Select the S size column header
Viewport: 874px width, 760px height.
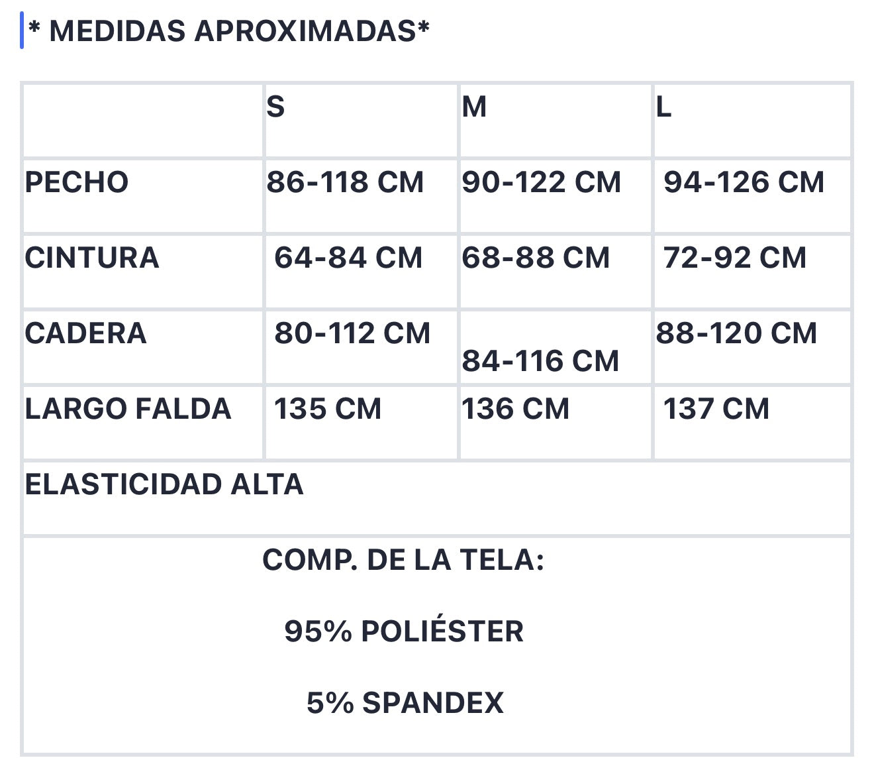[x=361, y=121]
